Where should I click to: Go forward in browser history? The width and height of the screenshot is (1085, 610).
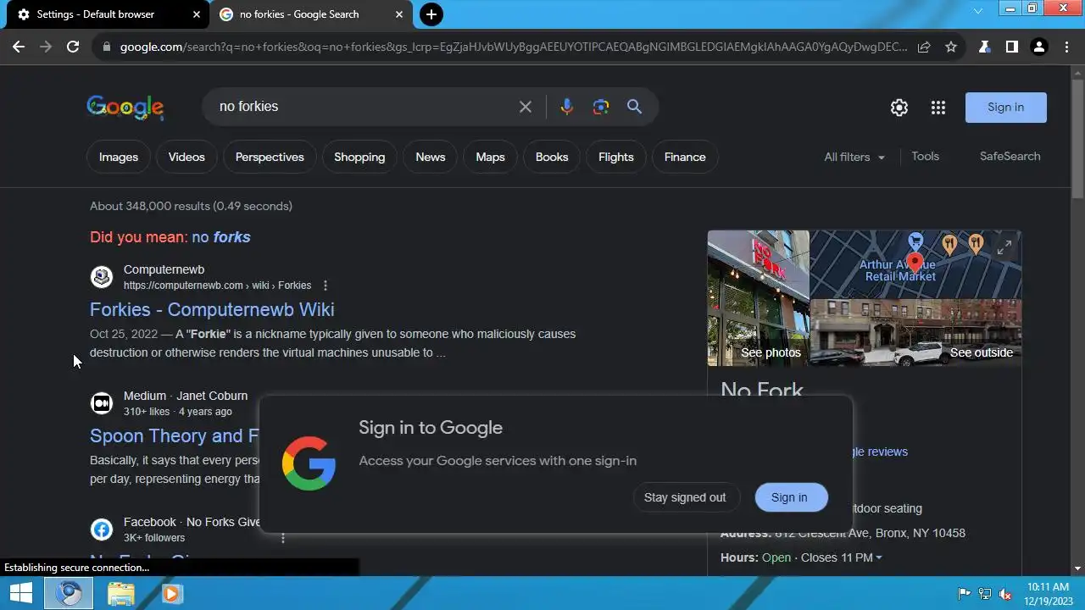pos(46,47)
